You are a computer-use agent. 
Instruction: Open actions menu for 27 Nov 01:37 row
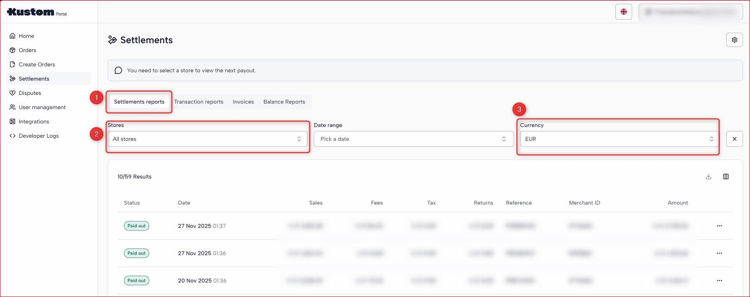(719, 226)
